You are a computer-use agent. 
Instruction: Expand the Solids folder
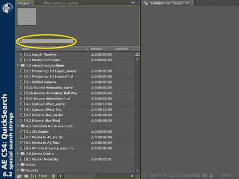pos(18,165)
